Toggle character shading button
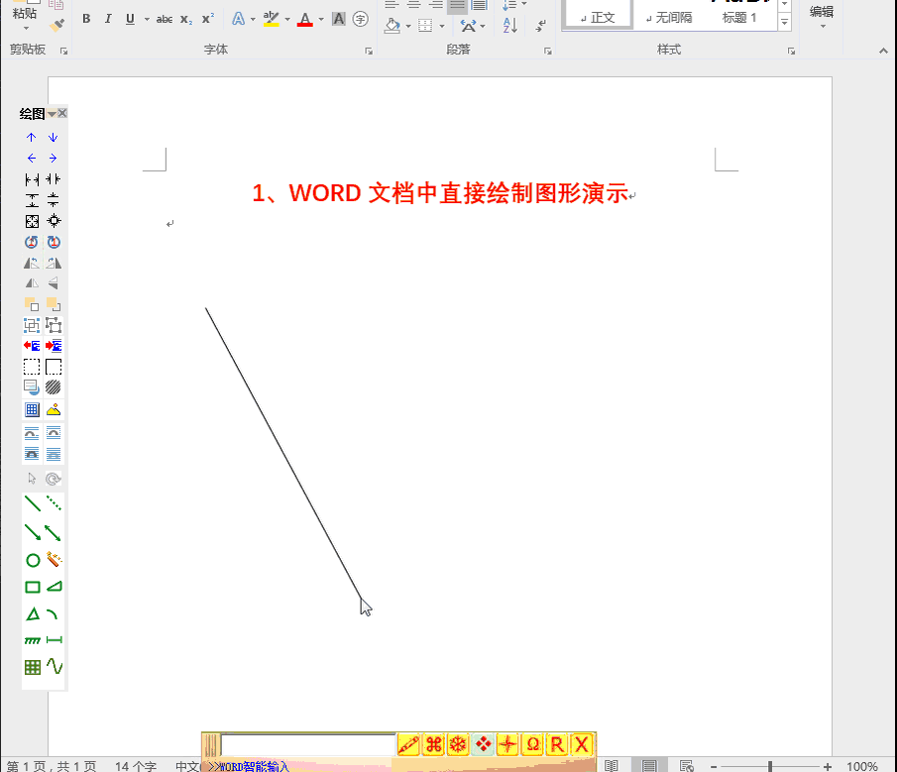Screen dimensions: 897x772 339,19
